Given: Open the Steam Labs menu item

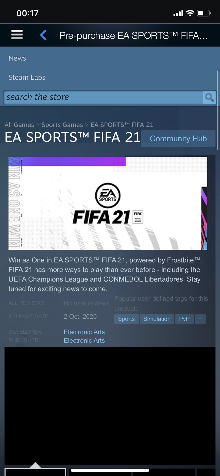Looking at the screenshot, I should click(27, 77).
